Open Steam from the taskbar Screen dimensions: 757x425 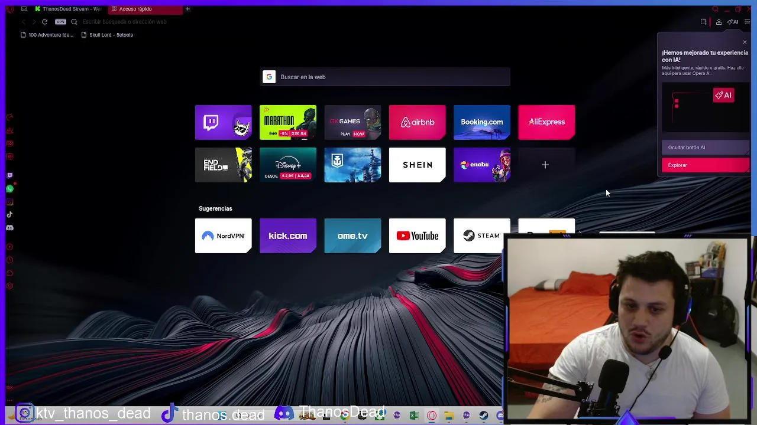pos(484,416)
